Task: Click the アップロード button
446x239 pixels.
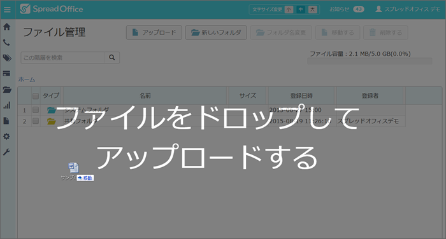Action: coord(154,32)
